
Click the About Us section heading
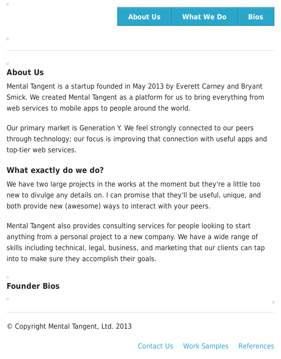25,72
